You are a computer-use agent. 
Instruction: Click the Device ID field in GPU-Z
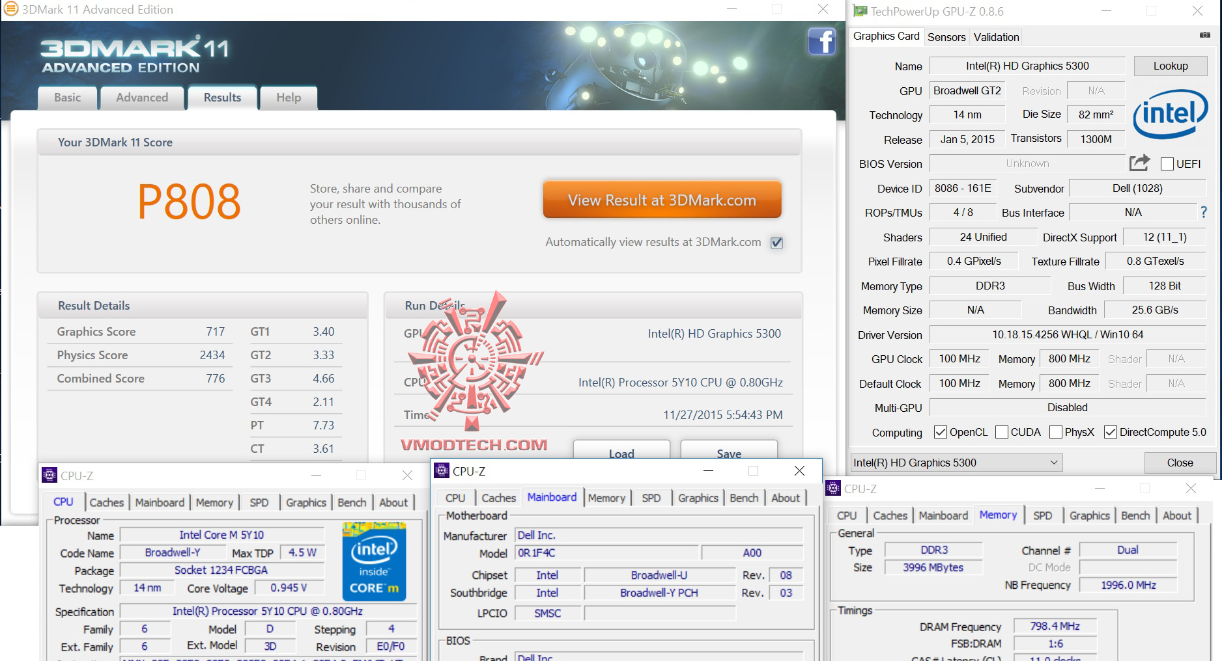(963, 188)
